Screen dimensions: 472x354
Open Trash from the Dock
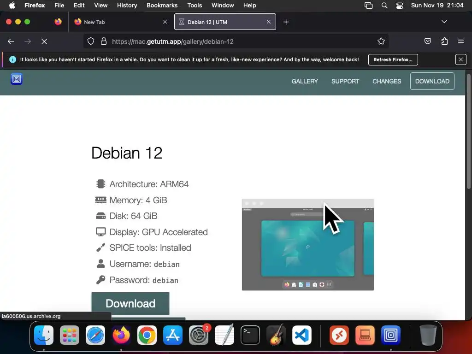(x=428, y=335)
